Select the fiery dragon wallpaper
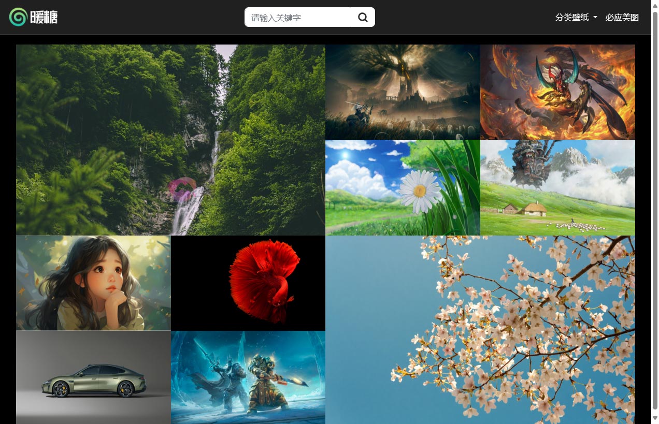 point(557,92)
